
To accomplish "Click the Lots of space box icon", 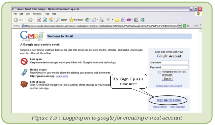I will click(x=24, y=84).
